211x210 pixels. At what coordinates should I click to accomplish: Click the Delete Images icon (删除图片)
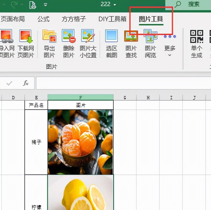point(69,36)
